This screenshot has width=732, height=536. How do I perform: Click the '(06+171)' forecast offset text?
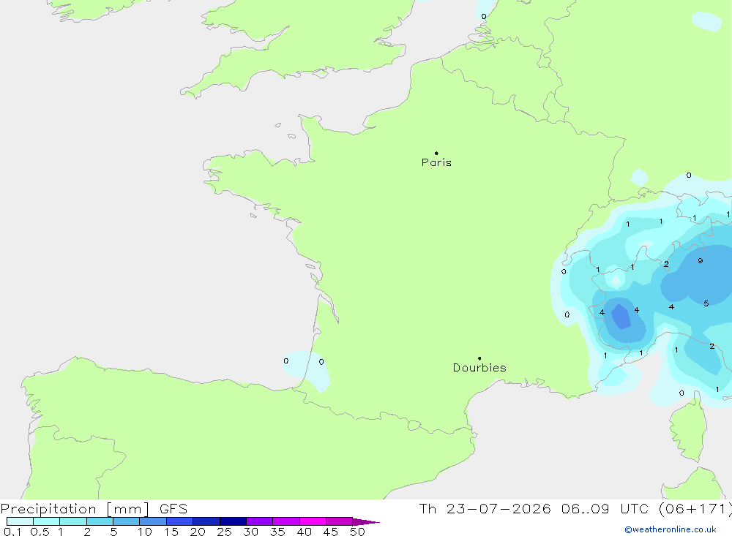tap(695, 509)
